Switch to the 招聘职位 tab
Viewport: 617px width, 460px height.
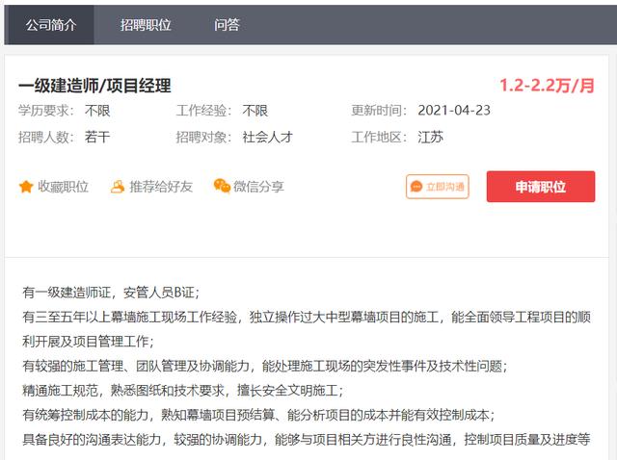146,25
